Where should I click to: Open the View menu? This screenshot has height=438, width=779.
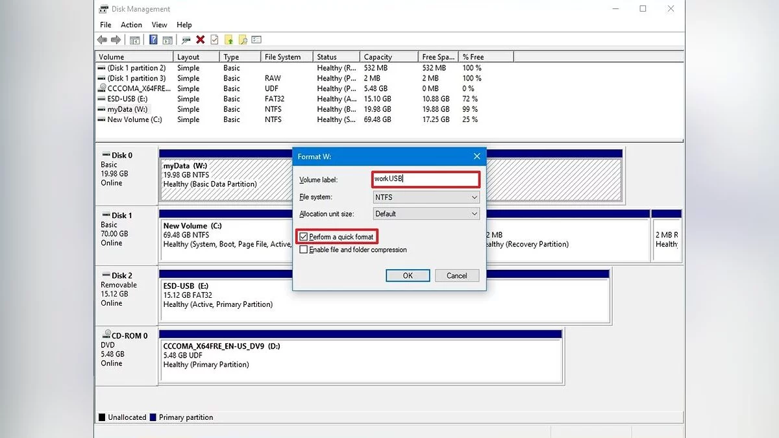click(159, 25)
